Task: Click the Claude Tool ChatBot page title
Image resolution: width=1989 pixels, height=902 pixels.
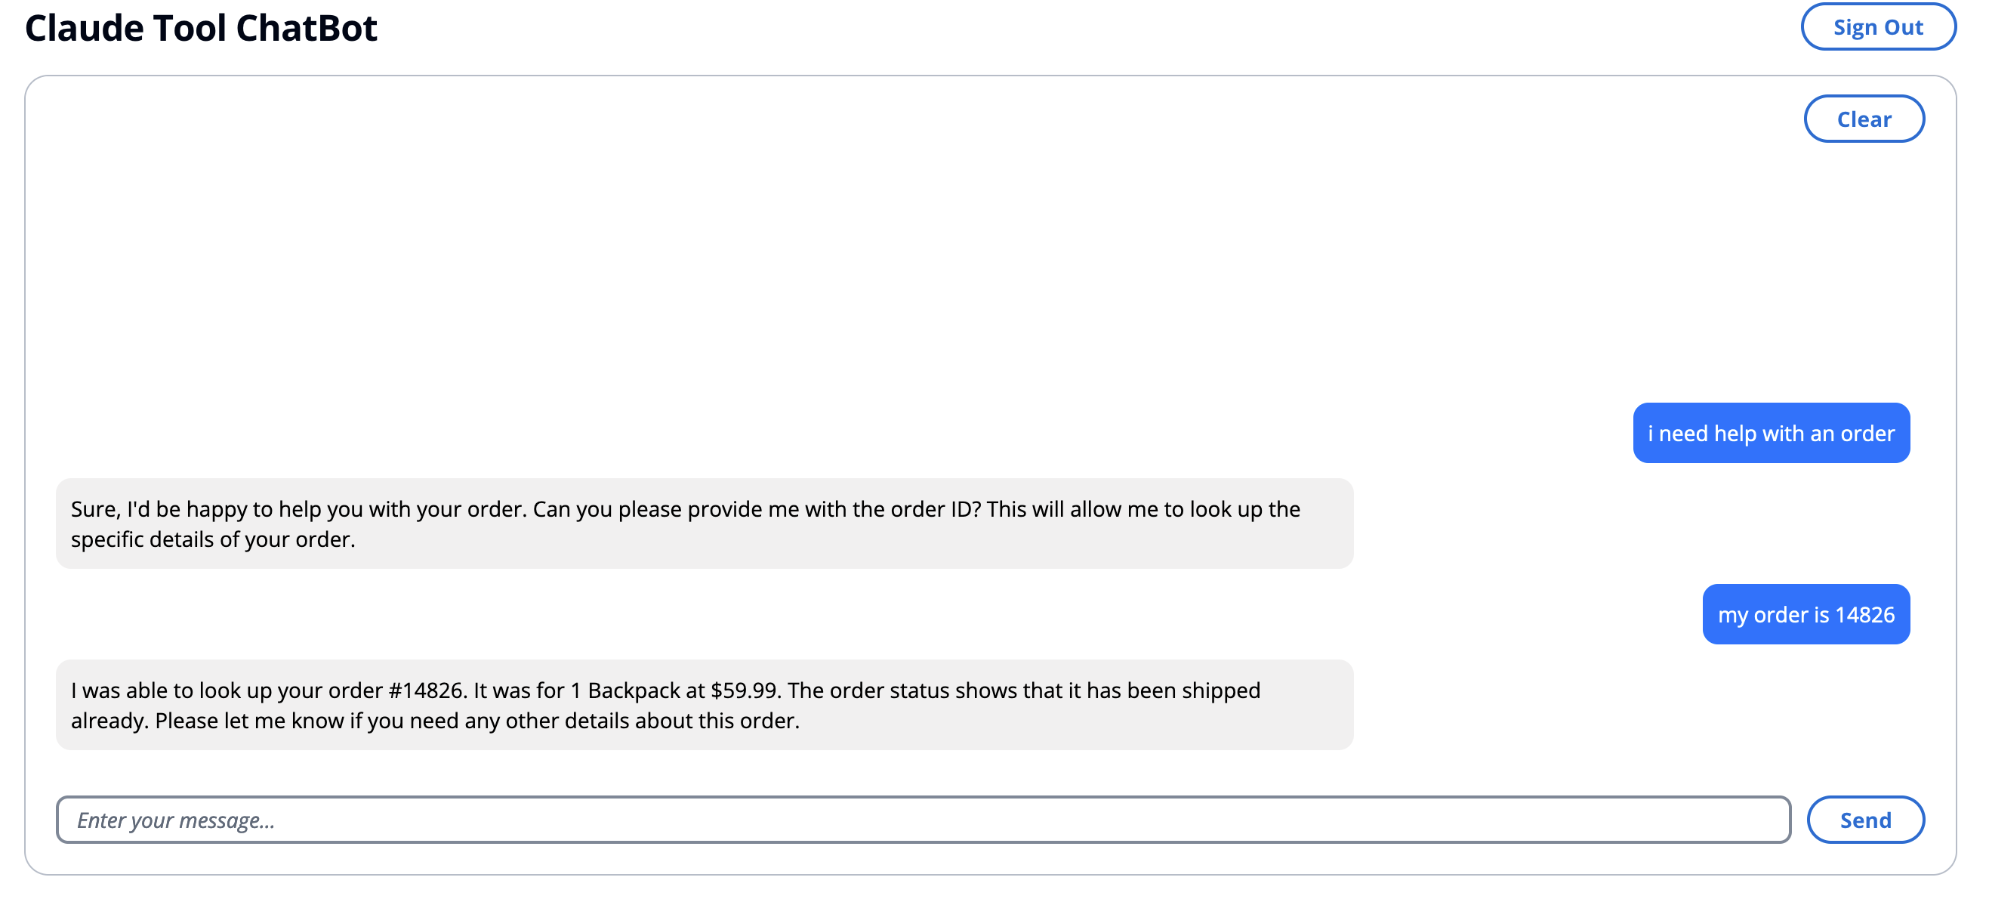Action: (201, 29)
